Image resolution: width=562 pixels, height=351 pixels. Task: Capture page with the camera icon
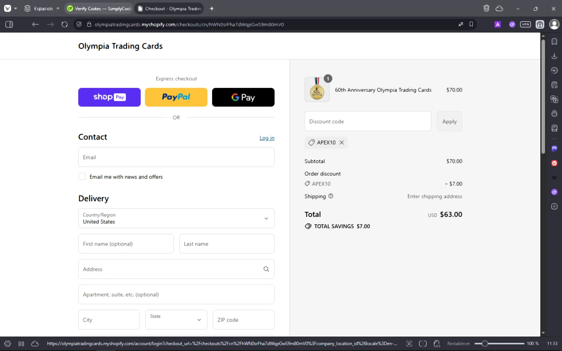tap(409, 344)
